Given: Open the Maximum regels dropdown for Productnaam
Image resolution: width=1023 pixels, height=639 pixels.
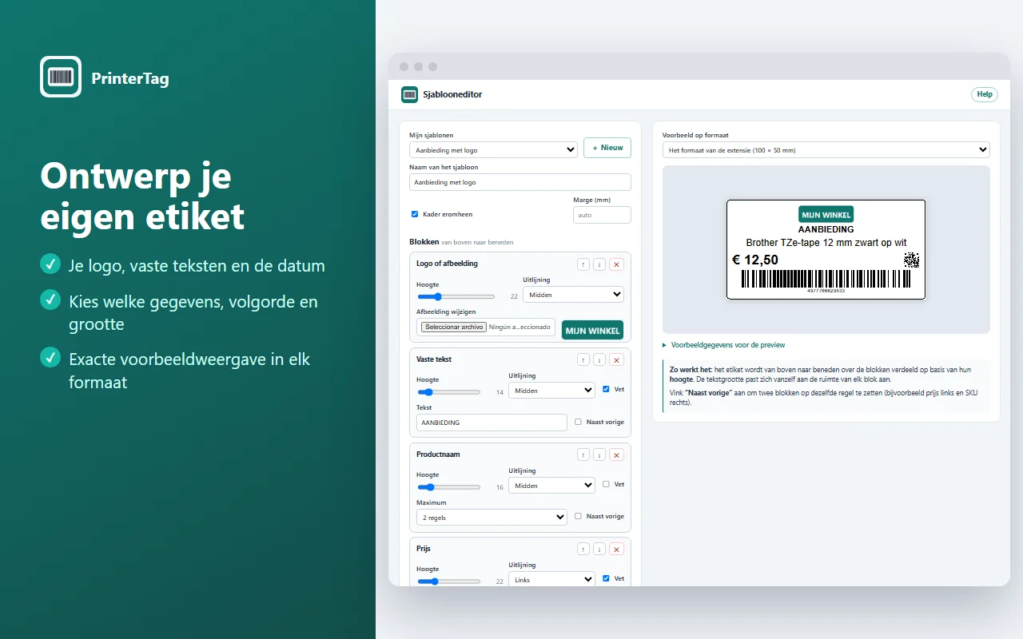Looking at the screenshot, I should [492, 518].
